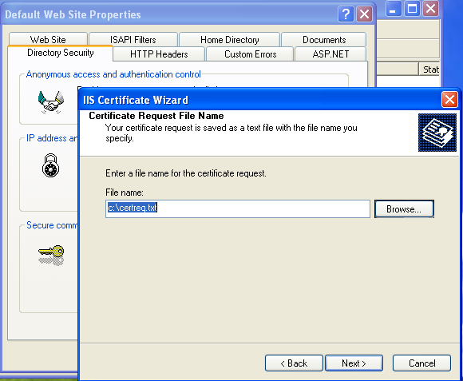Click the 'Secure comm' group label

(x=52, y=225)
